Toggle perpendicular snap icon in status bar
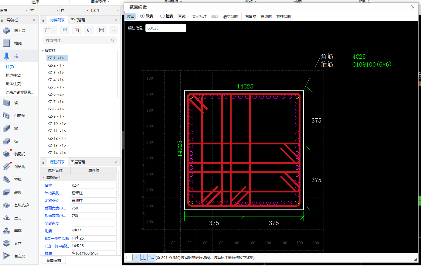The width and height of the screenshot is (421, 266). (144, 257)
